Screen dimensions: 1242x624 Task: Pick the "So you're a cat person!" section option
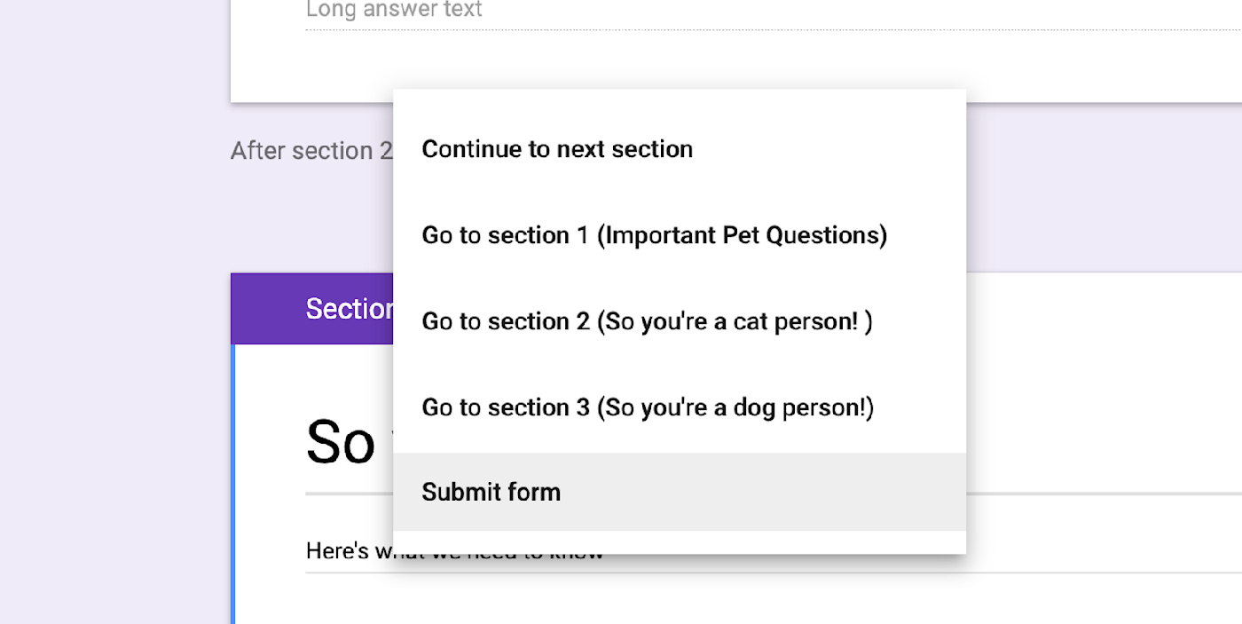647,321
